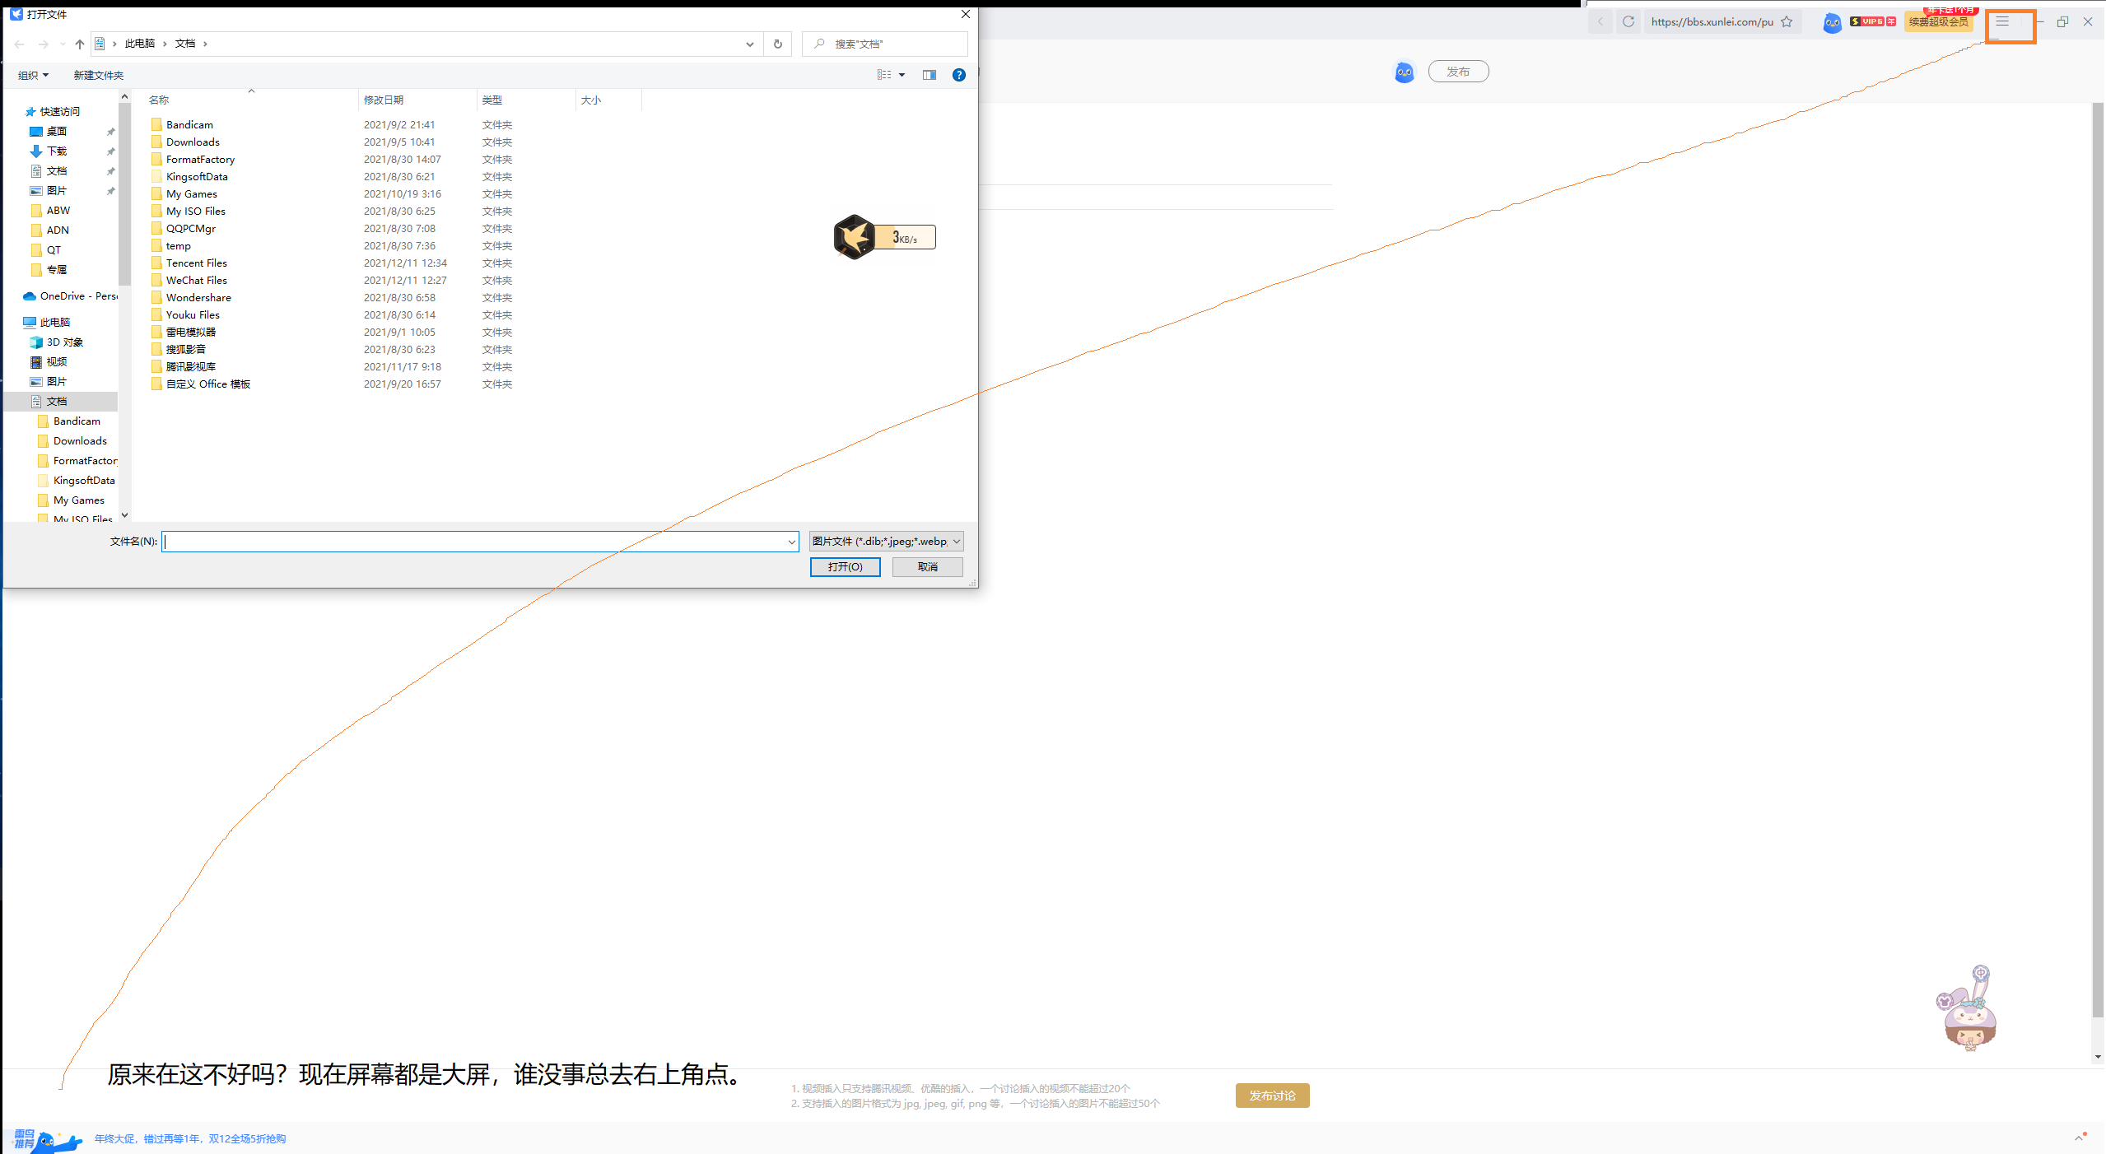Click the bookmark star icon in address bar
The height and width of the screenshot is (1154, 2106).
coord(1786,22)
